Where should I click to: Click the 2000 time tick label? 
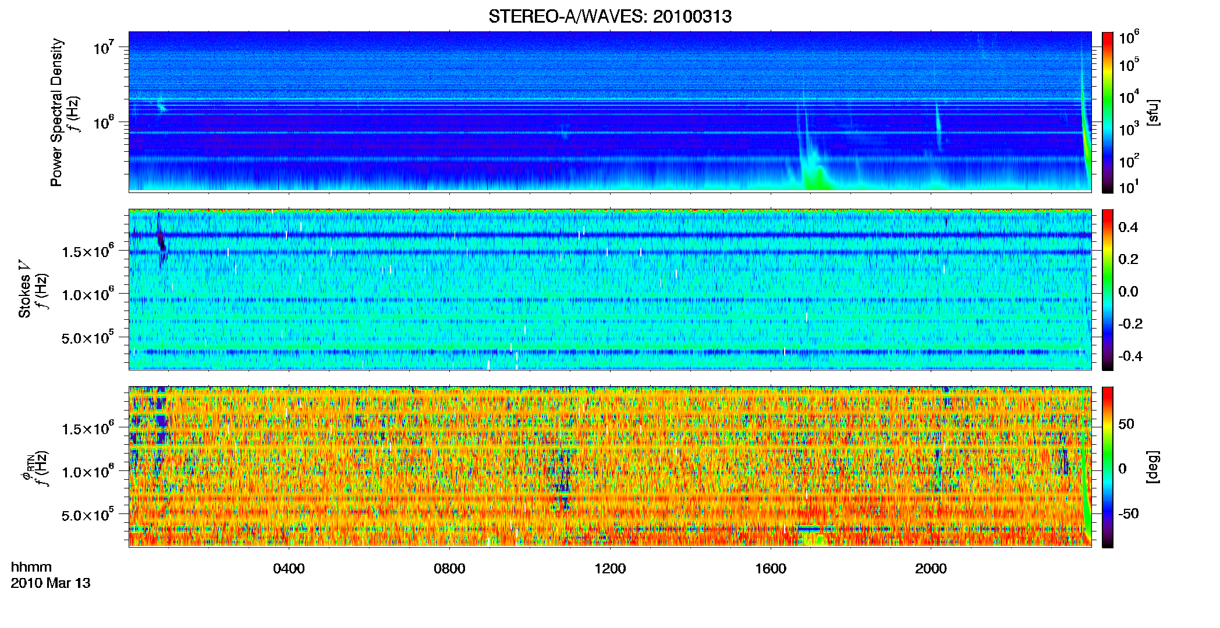931,569
